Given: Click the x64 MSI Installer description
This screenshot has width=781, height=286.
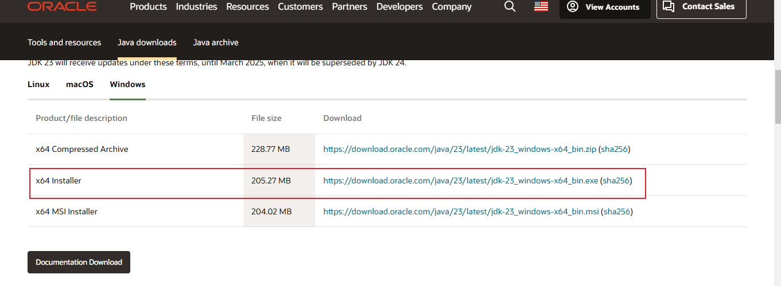Looking at the screenshot, I should click(x=67, y=211).
